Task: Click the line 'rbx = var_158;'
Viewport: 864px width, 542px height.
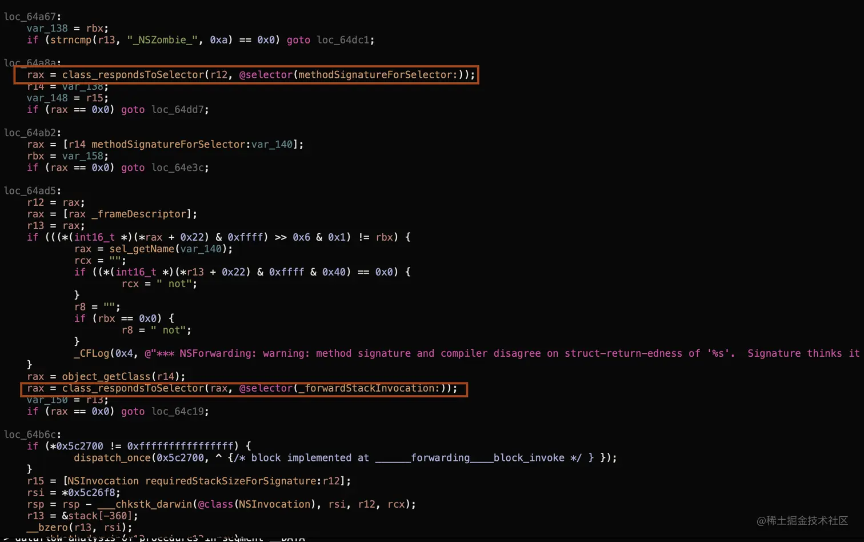Action: pos(67,156)
